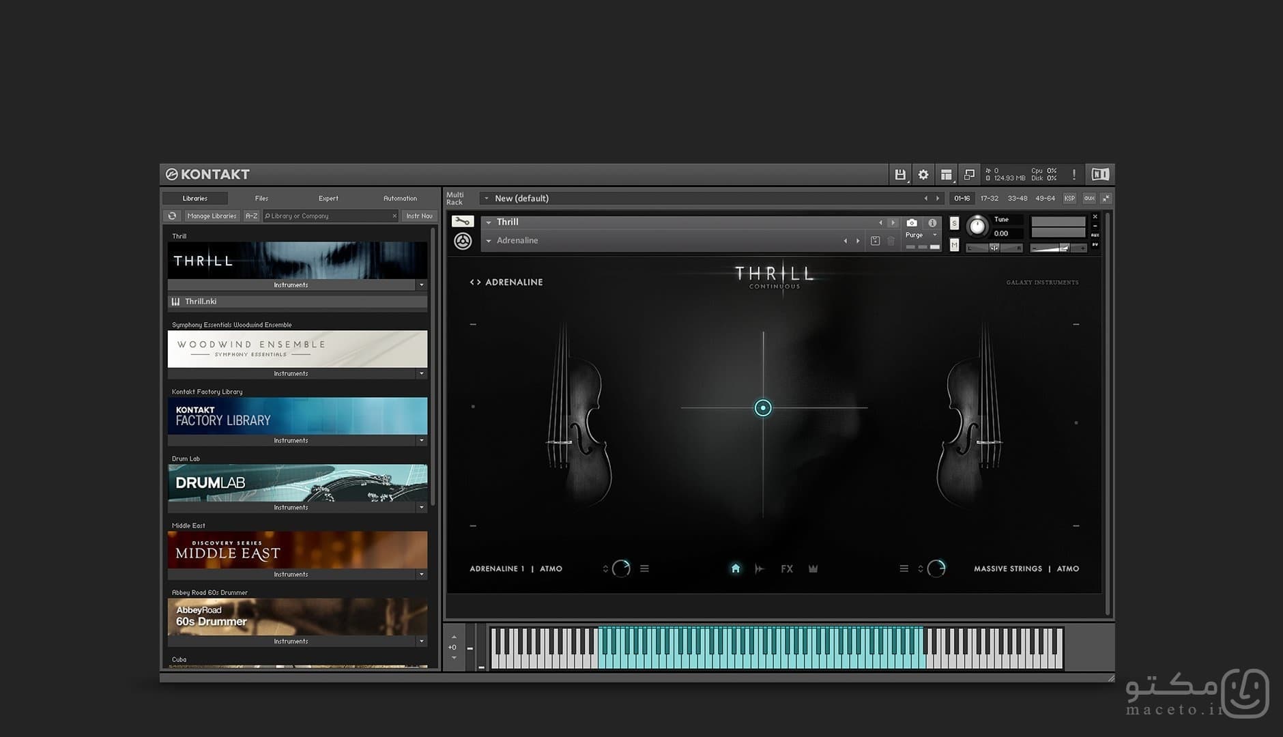Toggle aux sends button in rack header
1283x737 pixels.
coord(1089,198)
